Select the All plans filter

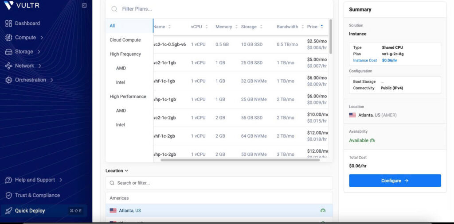click(129, 26)
